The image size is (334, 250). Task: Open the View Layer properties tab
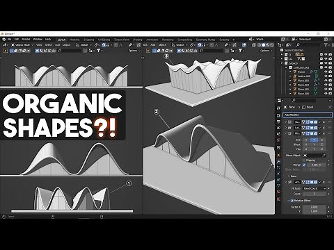point(278,128)
